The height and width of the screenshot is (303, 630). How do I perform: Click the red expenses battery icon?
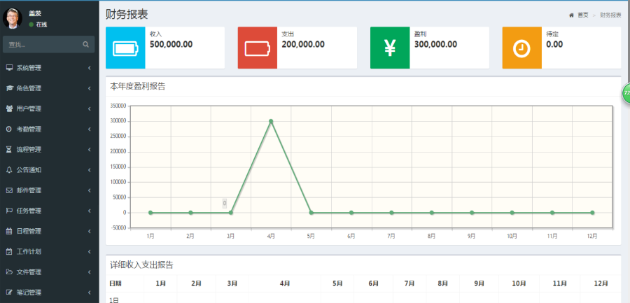(257, 48)
